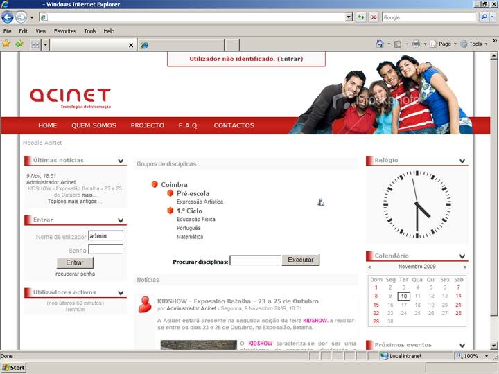The width and height of the screenshot is (499, 374).
Task: Go to QUEM SOMOS in navigation
Action: (94, 125)
